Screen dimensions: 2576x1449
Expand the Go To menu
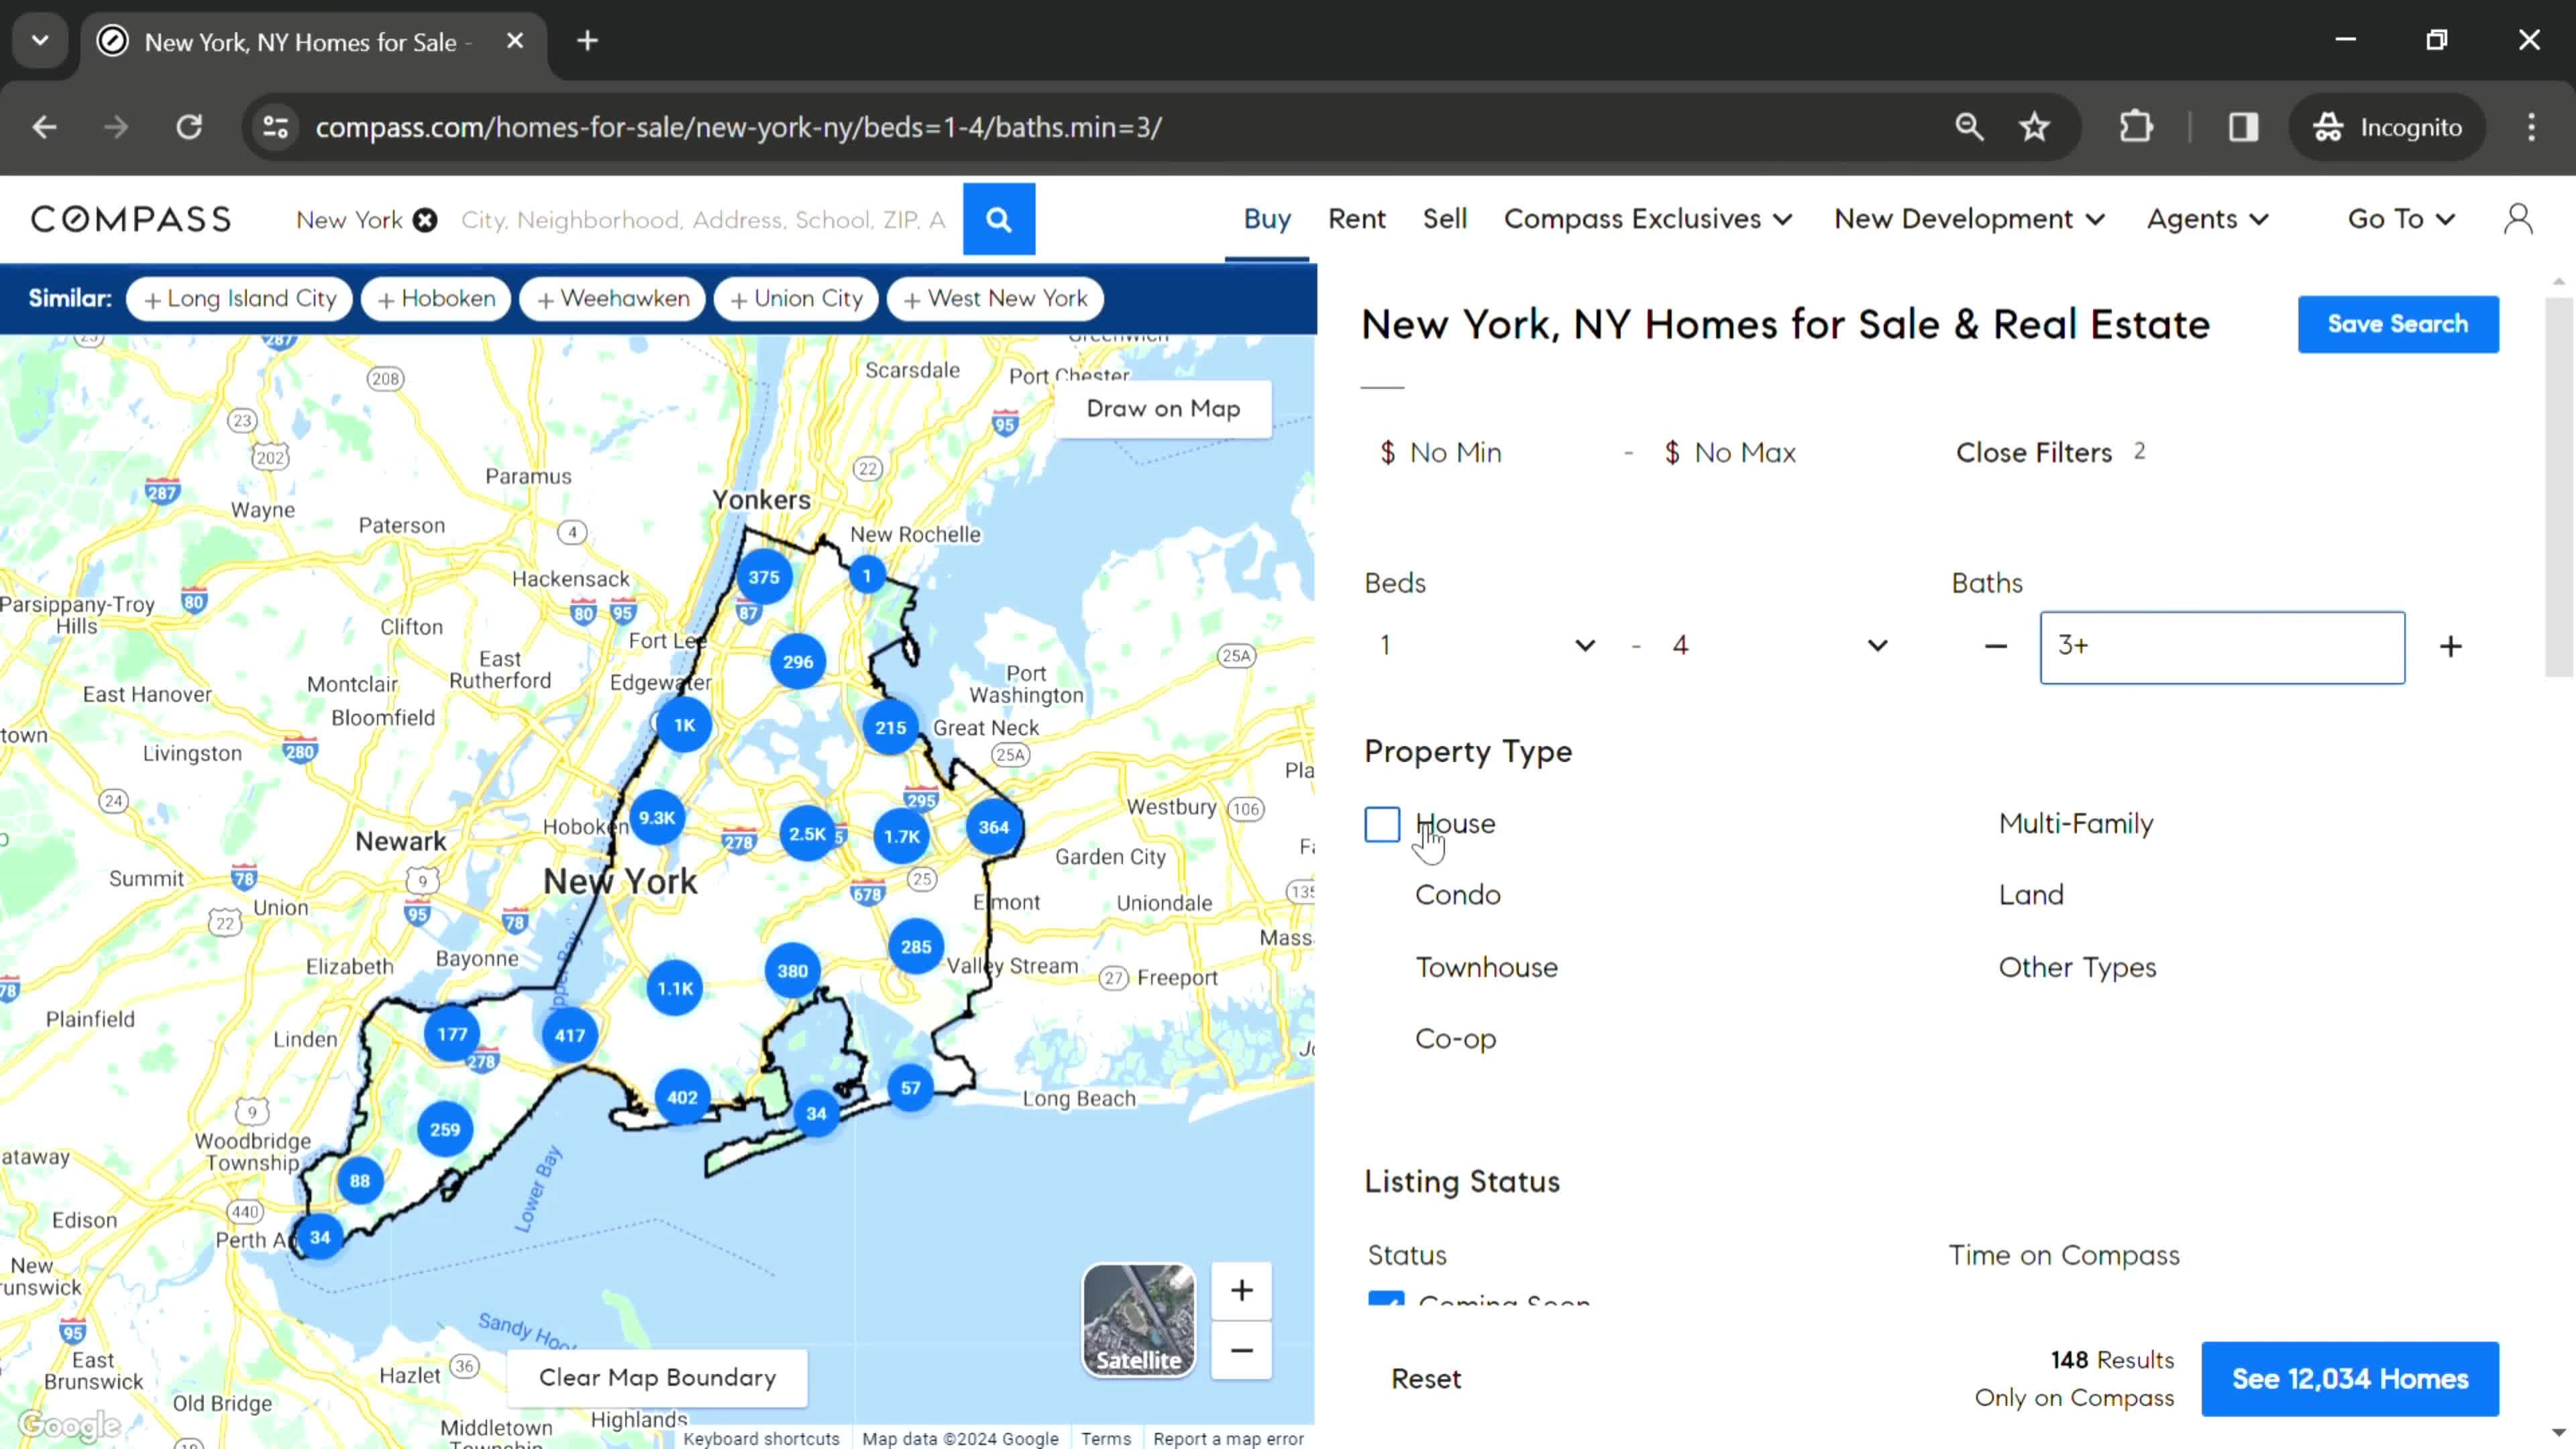(2401, 219)
